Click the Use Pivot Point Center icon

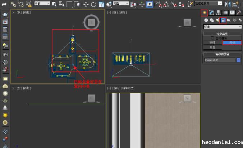tap(133, 4)
